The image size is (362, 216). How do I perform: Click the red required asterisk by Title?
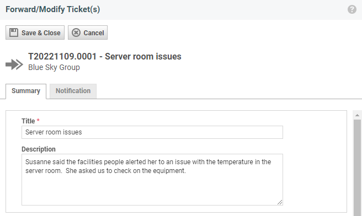coord(38,120)
